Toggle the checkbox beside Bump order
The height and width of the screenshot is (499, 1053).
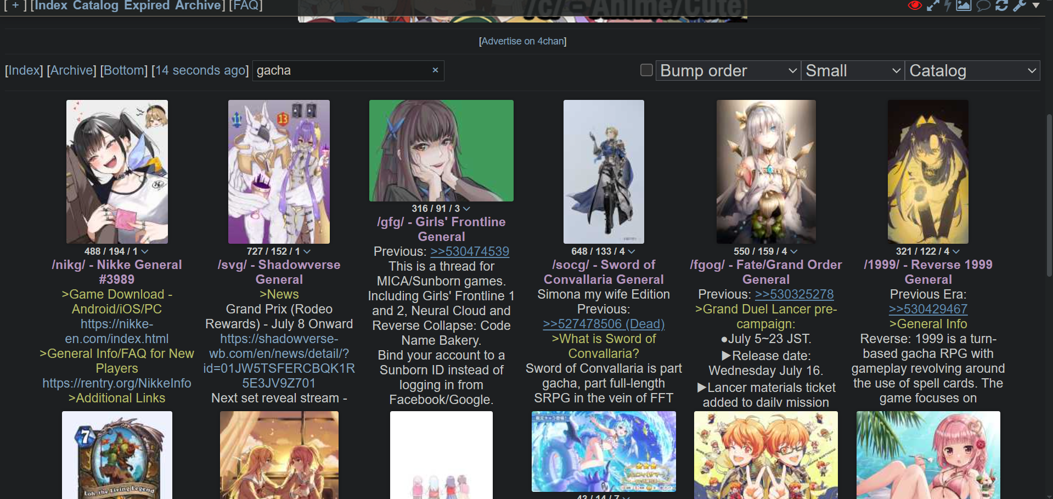646,70
